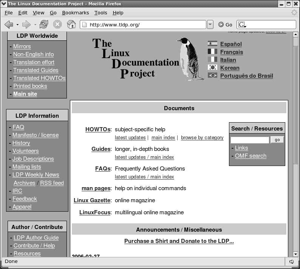Open the Guides link
The width and height of the screenshot is (300, 269).
tap(101, 149)
